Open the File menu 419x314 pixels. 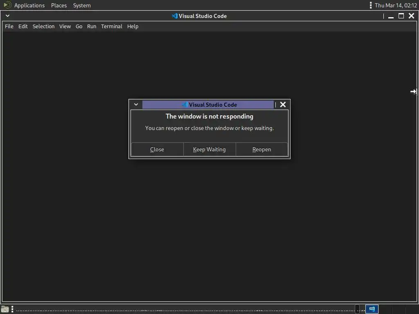(9, 27)
